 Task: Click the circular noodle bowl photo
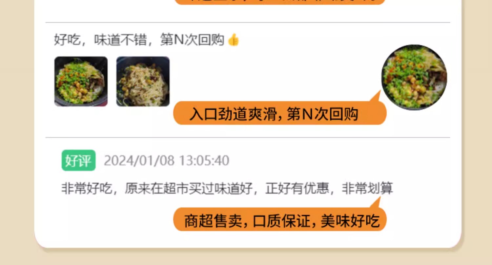[x=414, y=77]
